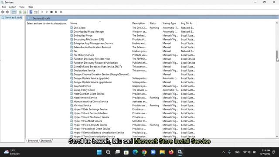Click the Export List toolbar icon
The image size is (279, 157).
pyautogui.click(x=25, y=12)
